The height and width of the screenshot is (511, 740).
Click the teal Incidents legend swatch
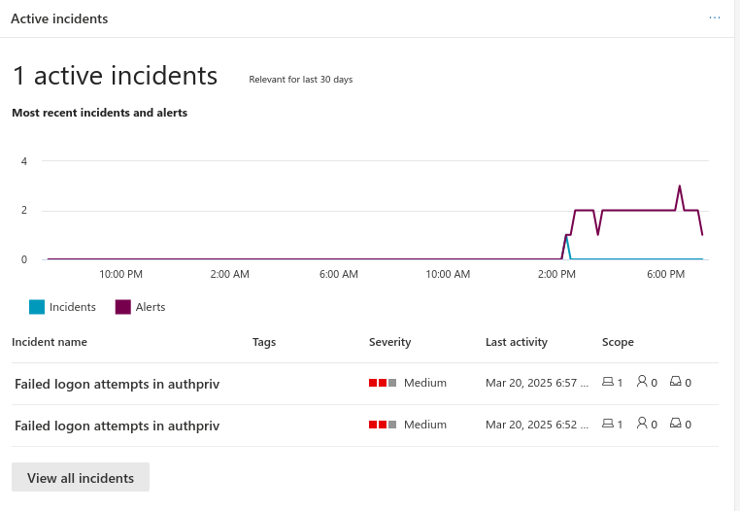click(x=37, y=307)
